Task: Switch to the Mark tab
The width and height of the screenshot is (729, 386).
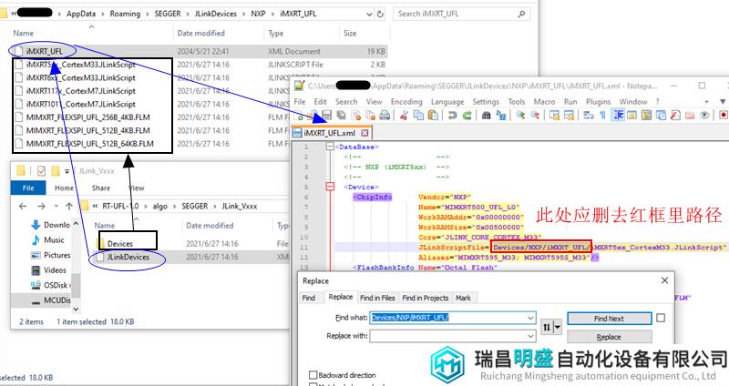Action: click(x=463, y=298)
